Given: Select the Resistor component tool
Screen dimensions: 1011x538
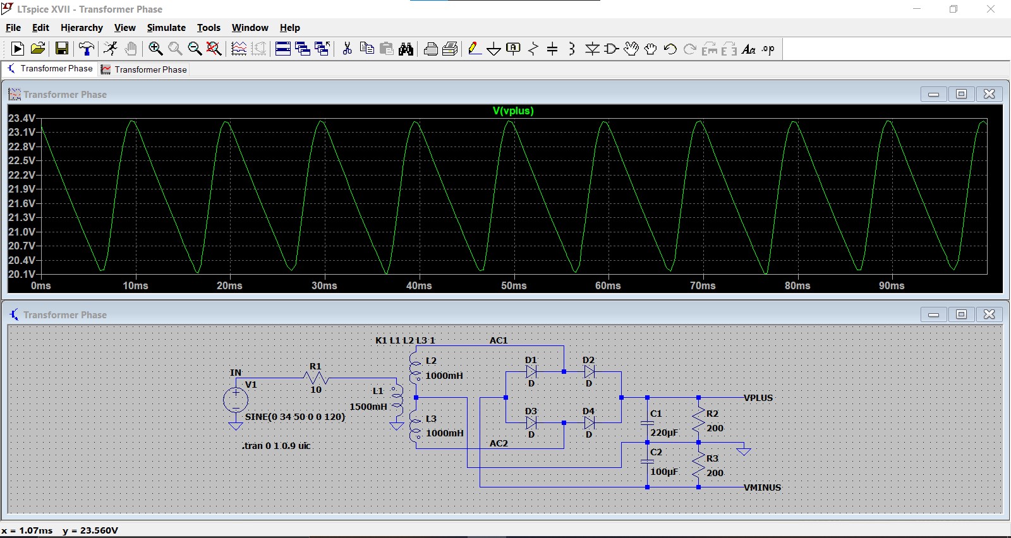Looking at the screenshot, I should 533,49.
